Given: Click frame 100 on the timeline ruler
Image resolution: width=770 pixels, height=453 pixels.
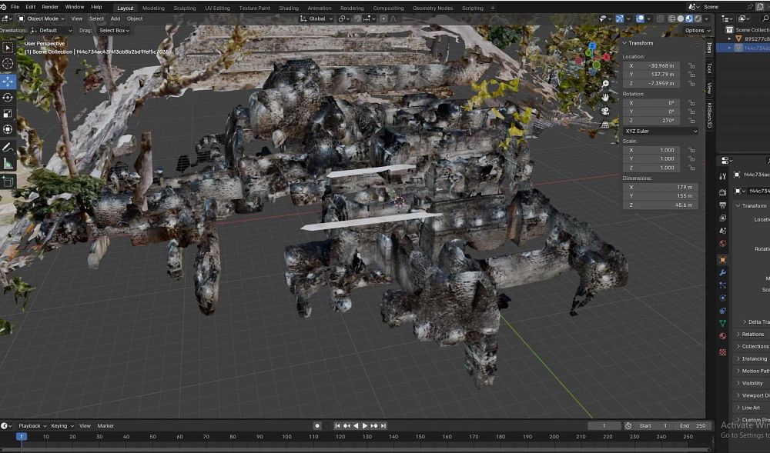Looking at the screenshot, I should (286, 437).
